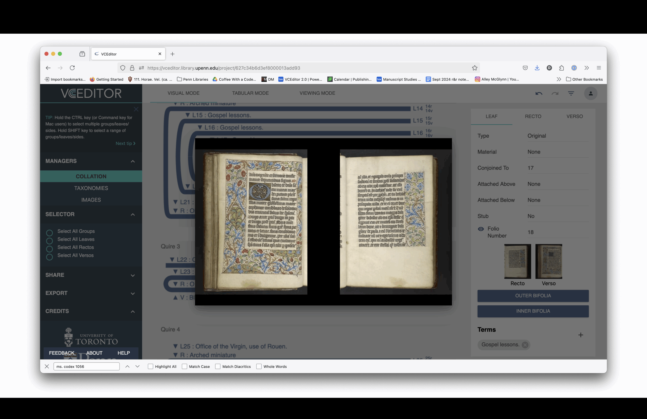Click the OUTER BIFOLIA button
The height and width of the screenshot is (419, 647).
(x=533, y=296)
